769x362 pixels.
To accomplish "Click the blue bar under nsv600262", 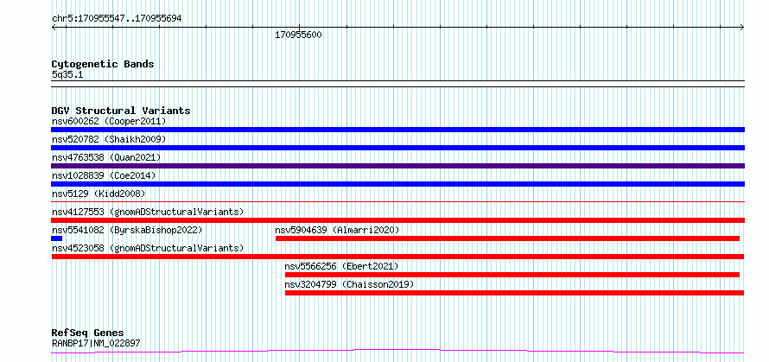I will (x=397, y=130).
